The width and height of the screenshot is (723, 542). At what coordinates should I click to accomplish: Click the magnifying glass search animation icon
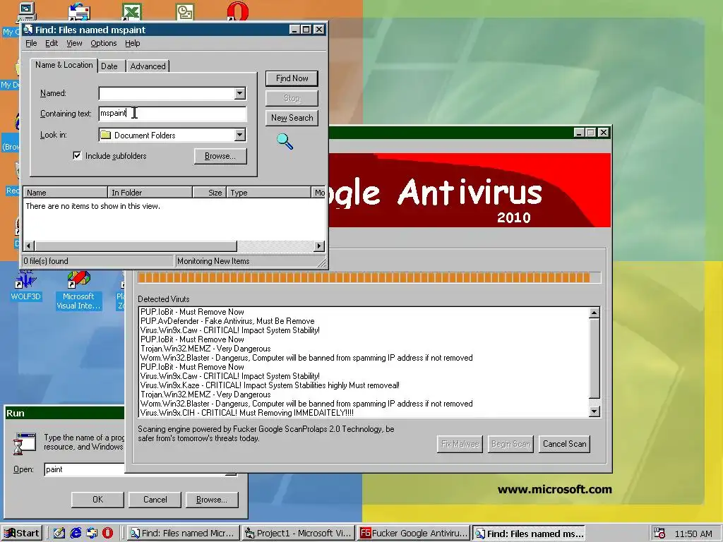(285, 141)
